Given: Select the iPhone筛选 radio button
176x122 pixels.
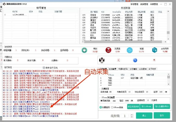Looking at the screenshot, I should (112, 107).
